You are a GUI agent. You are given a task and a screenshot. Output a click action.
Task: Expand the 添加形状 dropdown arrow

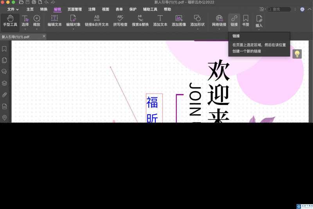pos(198,29)
